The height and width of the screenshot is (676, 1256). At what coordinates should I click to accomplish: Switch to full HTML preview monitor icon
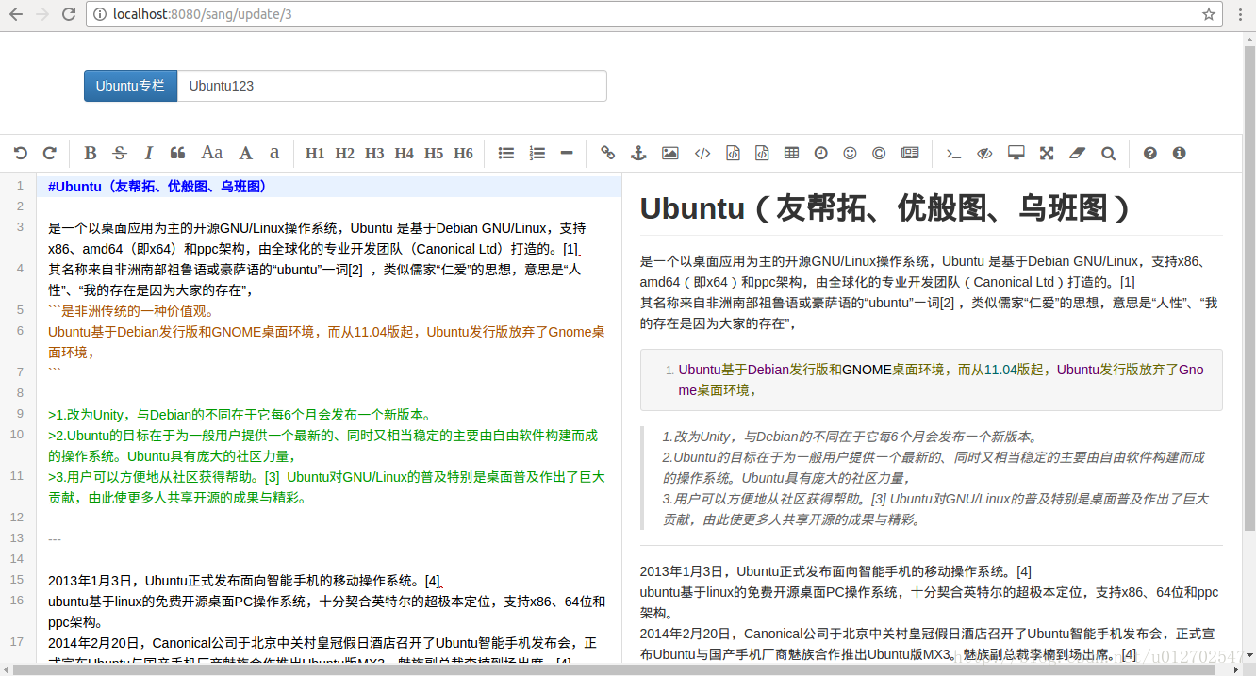(1016, 153)
